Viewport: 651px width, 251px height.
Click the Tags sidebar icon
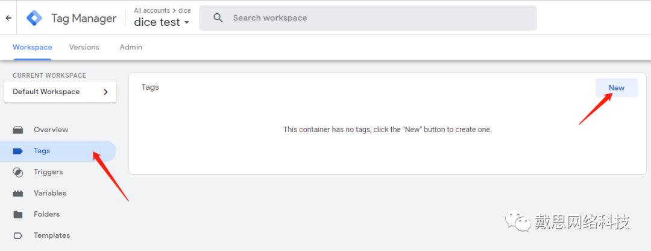[18, 151]
